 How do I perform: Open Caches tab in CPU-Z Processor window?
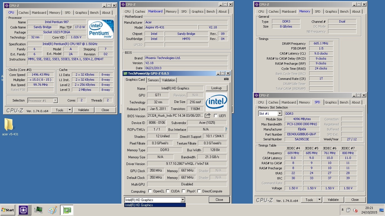[x=24, y=13]
